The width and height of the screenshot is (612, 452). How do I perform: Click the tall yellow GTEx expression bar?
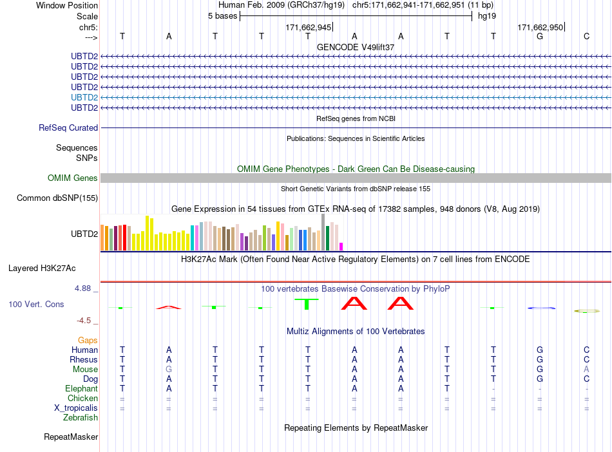point(147,233)
